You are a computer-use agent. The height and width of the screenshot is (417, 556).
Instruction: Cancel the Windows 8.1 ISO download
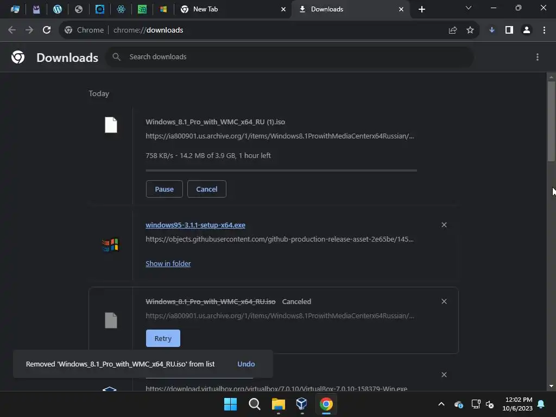(x=207, y=189)
